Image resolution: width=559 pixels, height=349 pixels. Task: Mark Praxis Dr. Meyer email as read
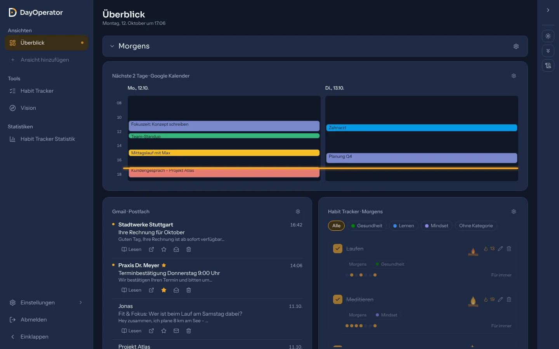click(x=176, y=290)
